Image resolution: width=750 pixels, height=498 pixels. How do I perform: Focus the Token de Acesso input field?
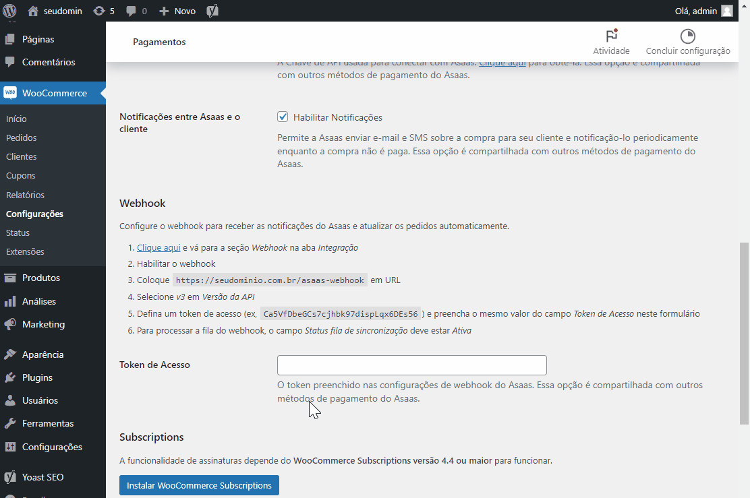412,365
